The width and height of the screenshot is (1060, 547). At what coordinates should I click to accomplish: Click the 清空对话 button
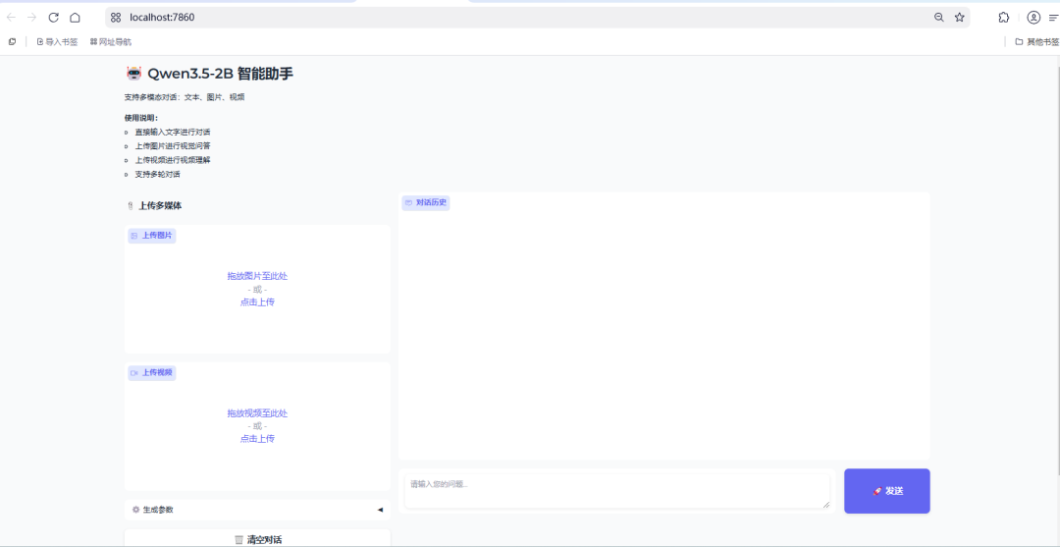pyautogui.click(x=257, y=538)
